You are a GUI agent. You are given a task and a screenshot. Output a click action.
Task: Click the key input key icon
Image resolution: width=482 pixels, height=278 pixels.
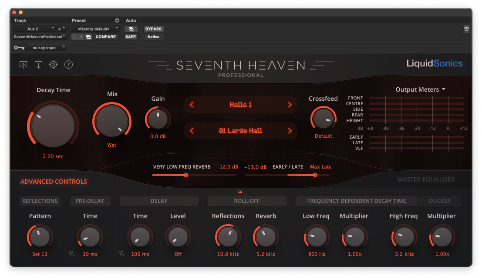tap(19, 48)
